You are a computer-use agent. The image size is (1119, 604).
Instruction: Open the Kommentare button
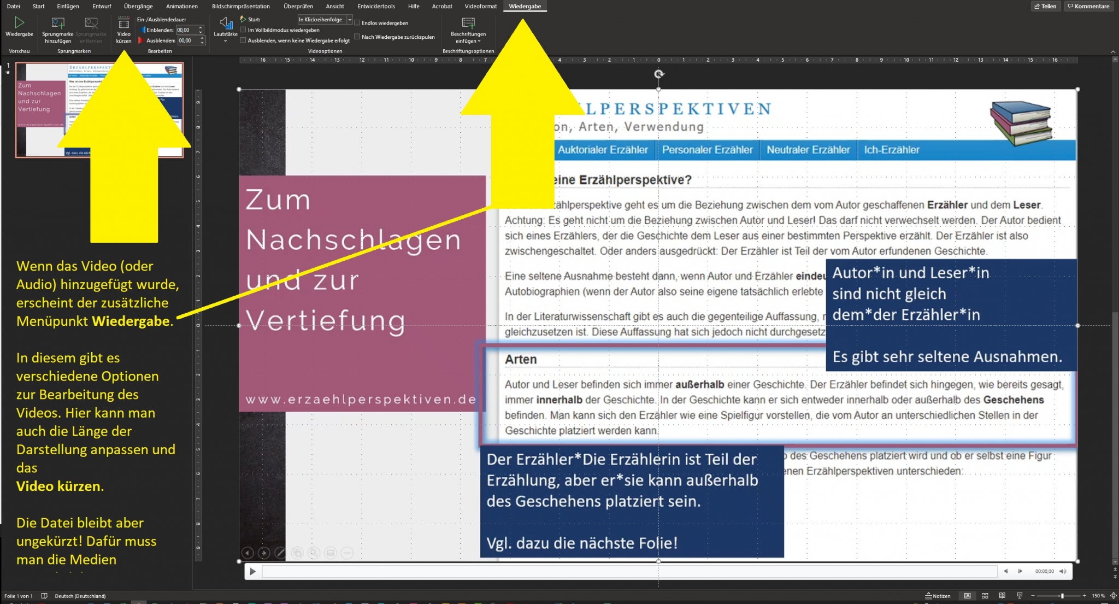tap(1088, 7)
